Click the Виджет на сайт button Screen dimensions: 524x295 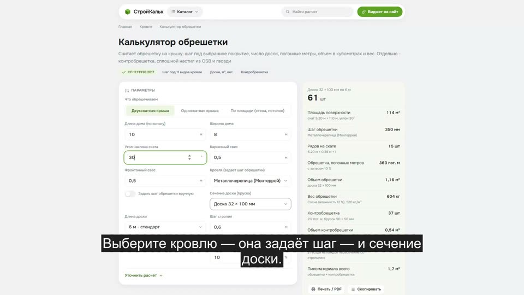point(380,11)
